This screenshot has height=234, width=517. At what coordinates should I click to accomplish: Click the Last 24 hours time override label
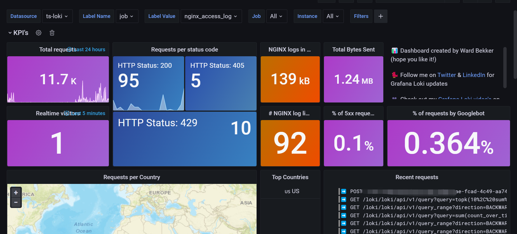pos(87,50)
